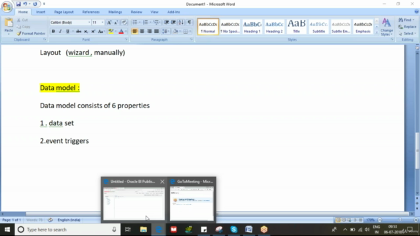
Task: Switch to the Insert tab
Action: click(41, 12)
